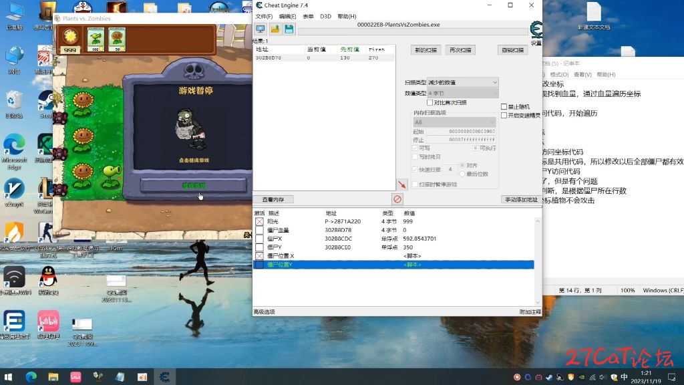Open Edge from the taskbar
This screenshot has height=385, width=684.
click(x=31, y=376)
